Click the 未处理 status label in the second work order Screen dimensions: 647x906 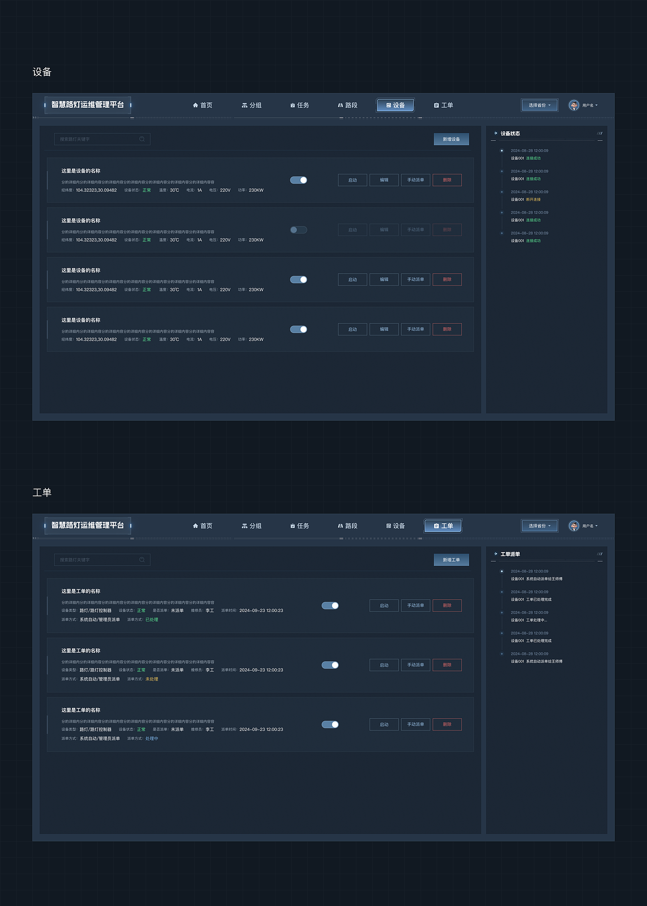click(x=152, y=679)
